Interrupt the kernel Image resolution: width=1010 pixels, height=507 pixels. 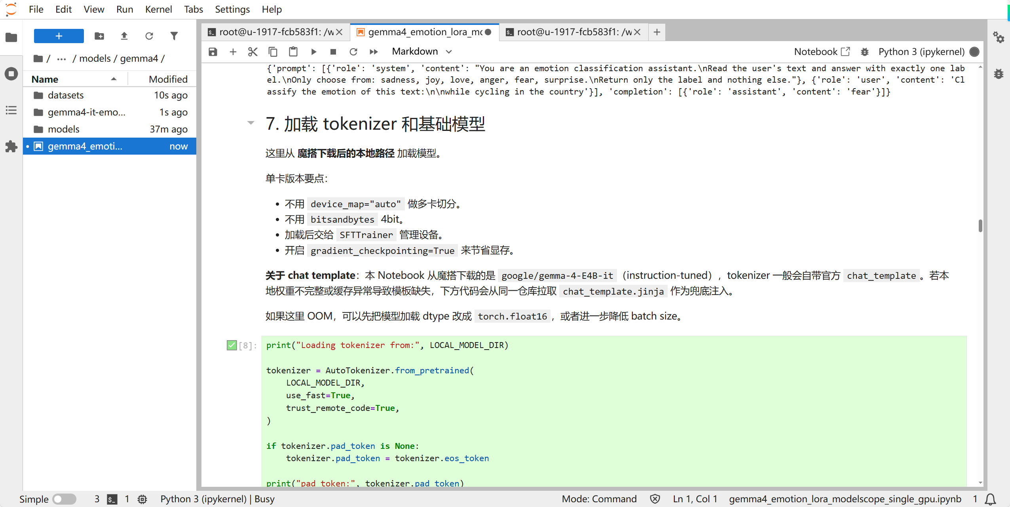[x=333, y=52]
